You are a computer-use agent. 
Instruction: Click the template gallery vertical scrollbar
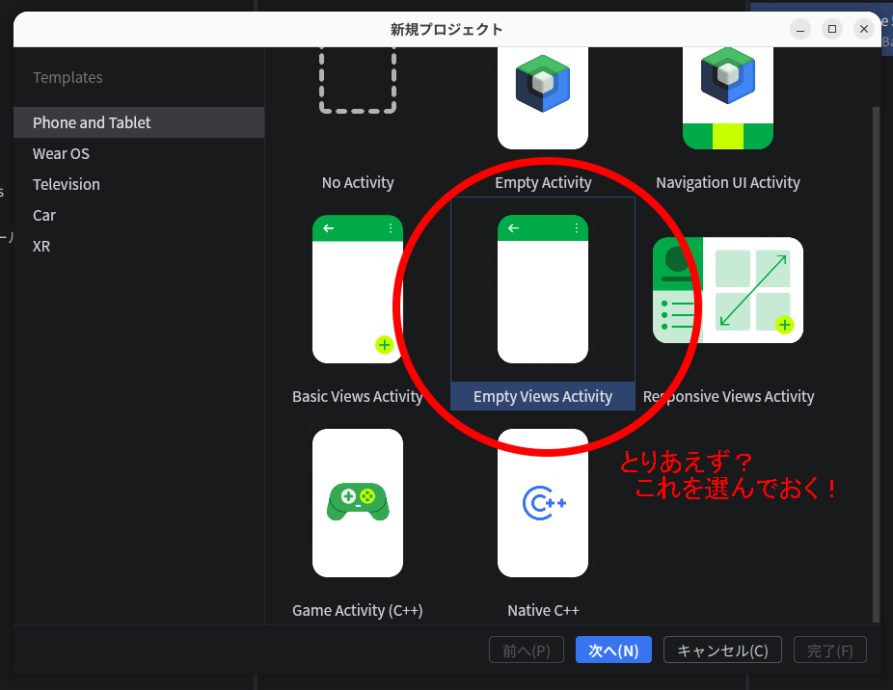coord(876,357)
